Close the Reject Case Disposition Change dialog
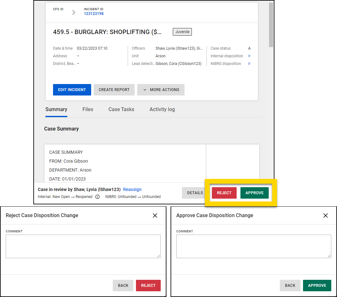 click(155, 216)
